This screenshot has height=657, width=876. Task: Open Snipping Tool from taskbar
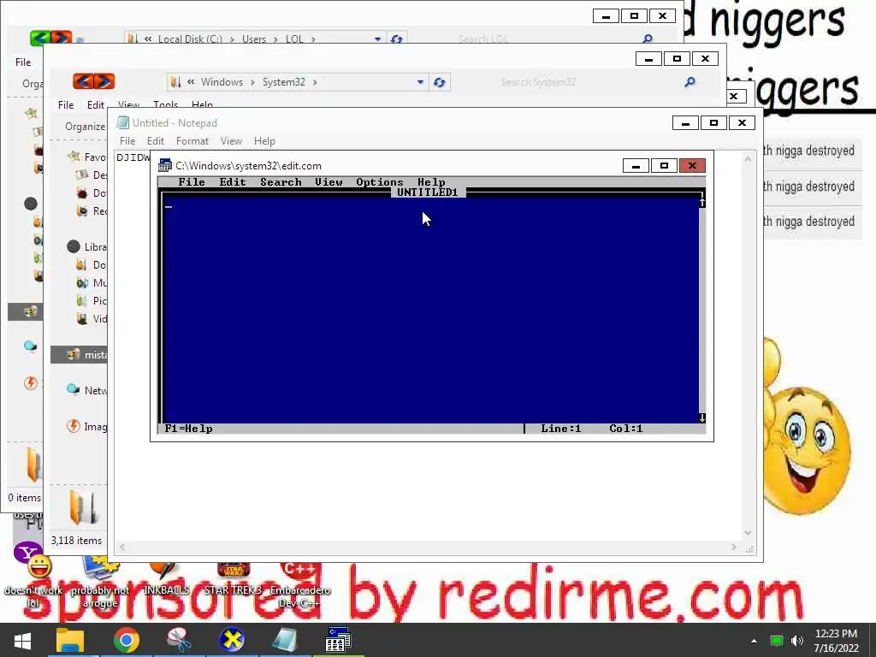click(x=179, y=640)
